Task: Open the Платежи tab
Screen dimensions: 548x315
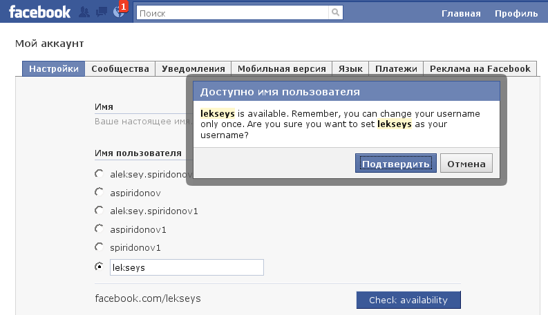Action: tap(396, 69)
